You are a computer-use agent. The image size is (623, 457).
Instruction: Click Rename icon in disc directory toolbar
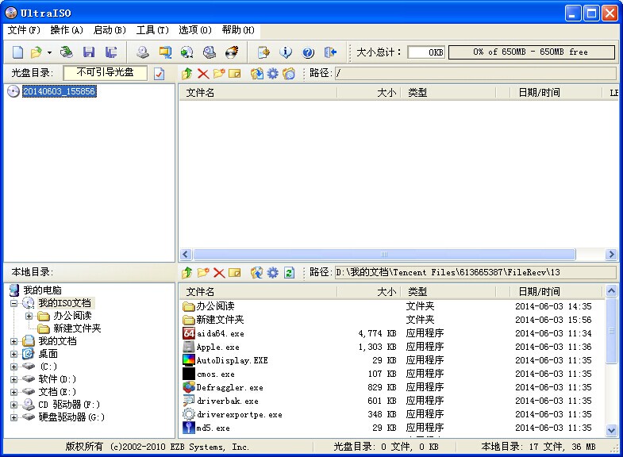pos(235,74)
